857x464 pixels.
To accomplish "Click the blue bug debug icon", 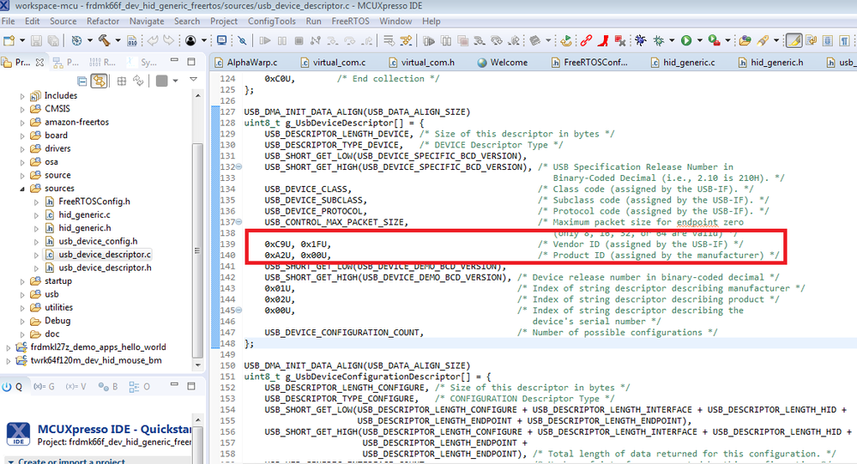I will (x=641, y=40).
